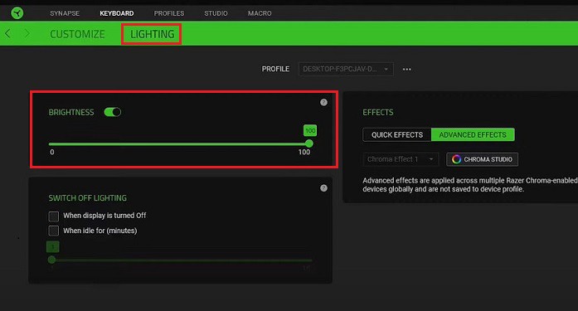Click the Razer Synapse logo icon

coord(17,13)
